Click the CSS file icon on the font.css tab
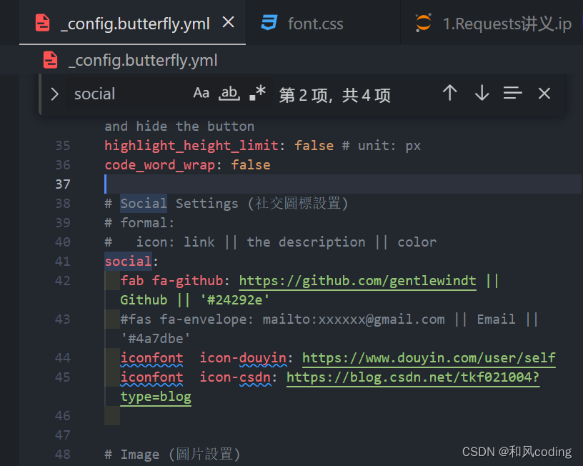The width and height of the screenshot is (583, 466). pyautogui.click(x=269, y=23)
